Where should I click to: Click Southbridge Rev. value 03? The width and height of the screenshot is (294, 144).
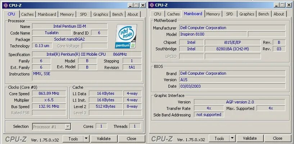point(279,49)
